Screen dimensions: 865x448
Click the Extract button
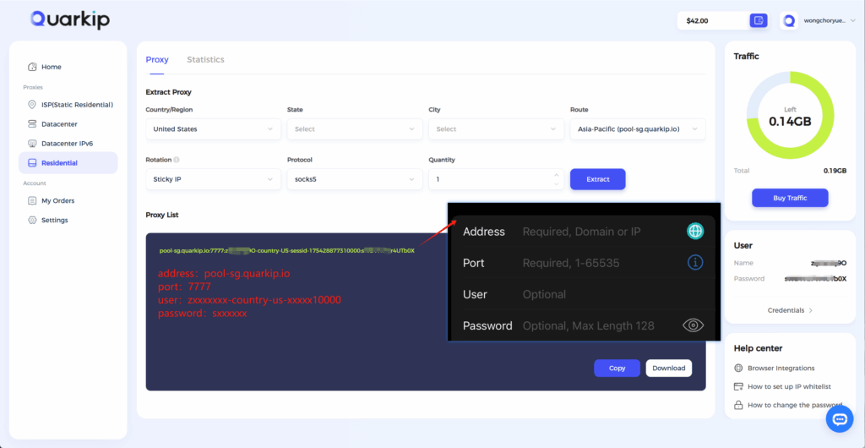point(597,179)
